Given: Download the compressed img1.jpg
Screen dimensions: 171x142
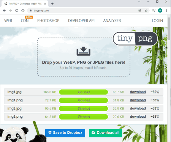Looking at the screenshot, I should pyautogui.click(x=138, y=92).
